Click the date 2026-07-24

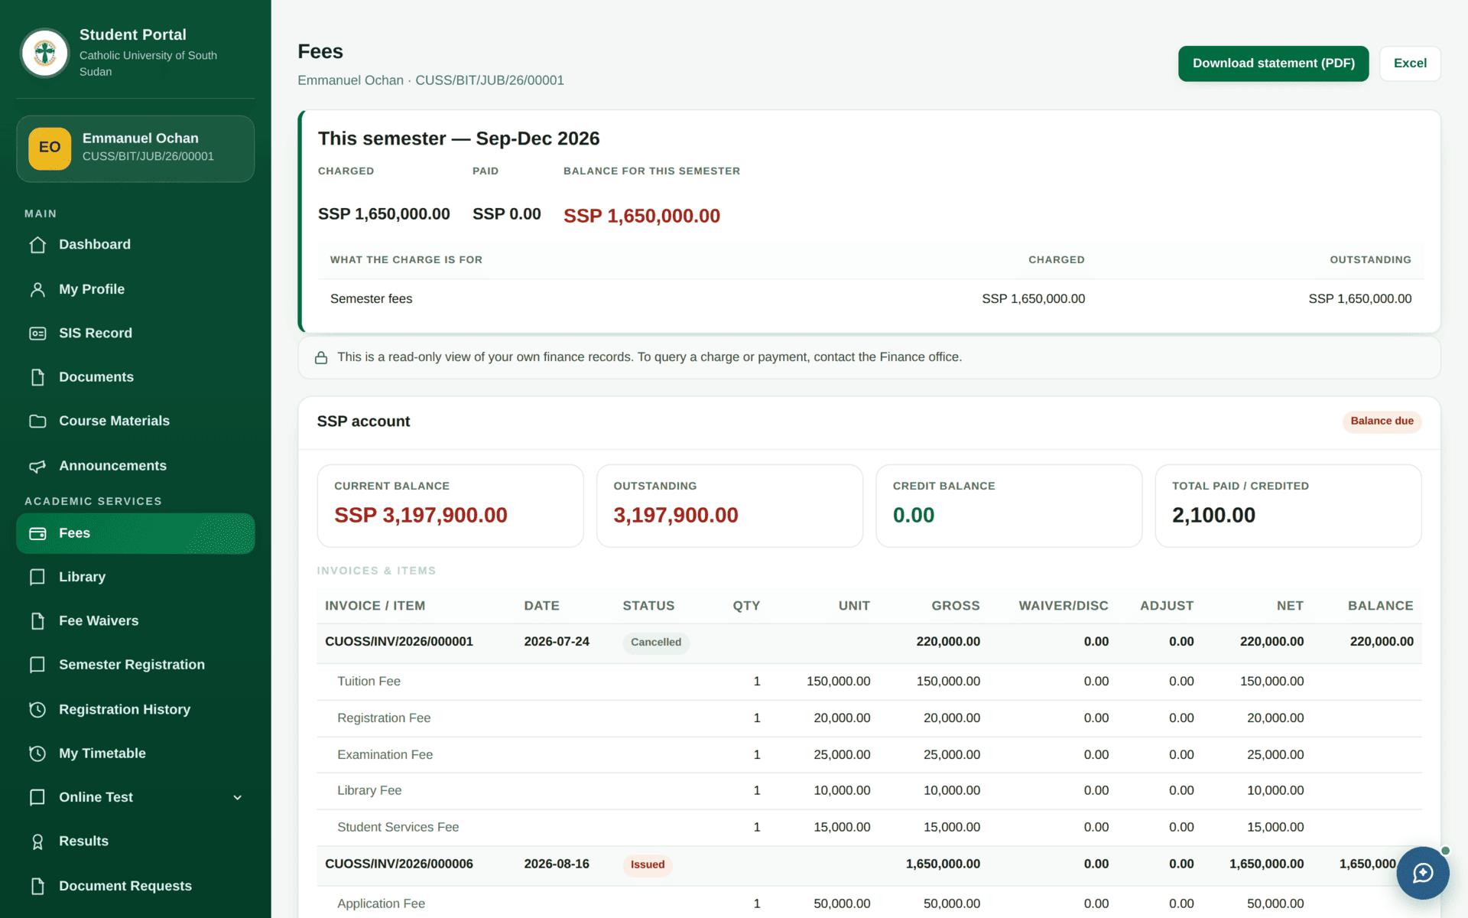point(557,642)
